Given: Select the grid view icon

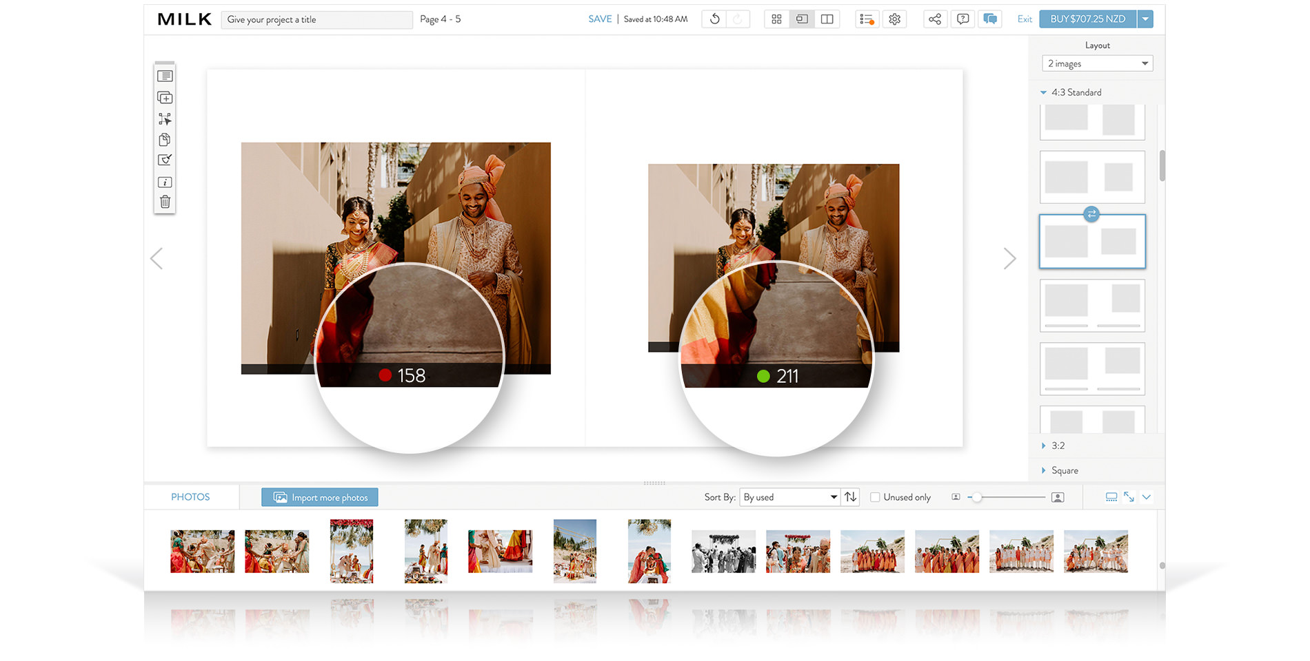Looking at the screenshot, I should 776,19.
